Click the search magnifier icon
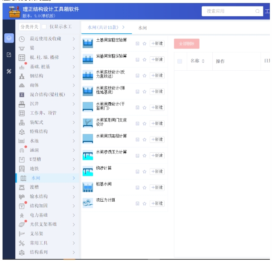Screen dimensions: 272x261 258,12
